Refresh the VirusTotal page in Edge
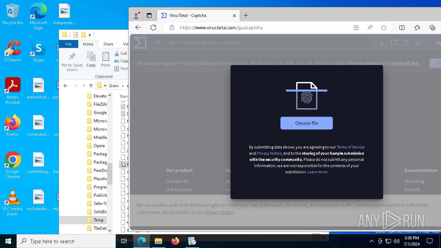This screenshot has width=441, height=248. pos(153,28)
